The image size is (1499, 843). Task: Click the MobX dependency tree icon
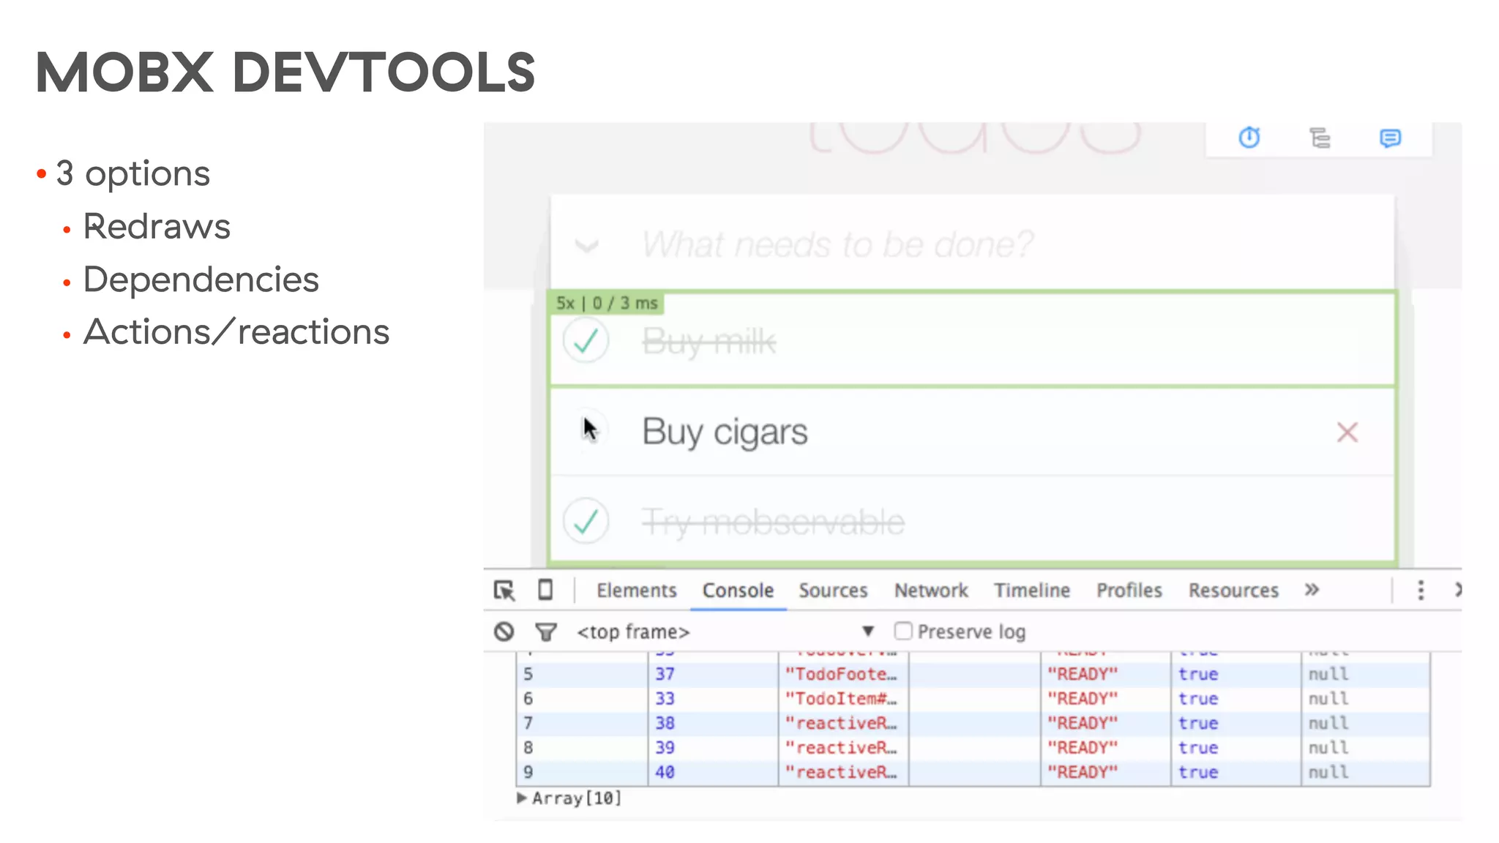click(x=1320, y=138)
